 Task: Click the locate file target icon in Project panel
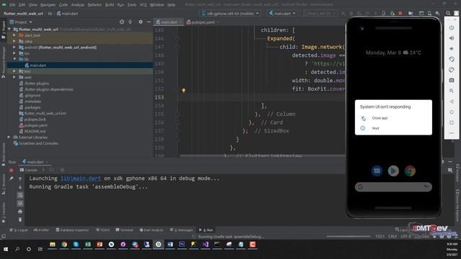pyautogui.click(x=122, y=22)
